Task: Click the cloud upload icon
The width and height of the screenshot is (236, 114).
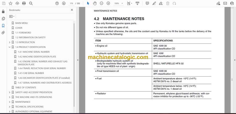Action: pos(17,3)
